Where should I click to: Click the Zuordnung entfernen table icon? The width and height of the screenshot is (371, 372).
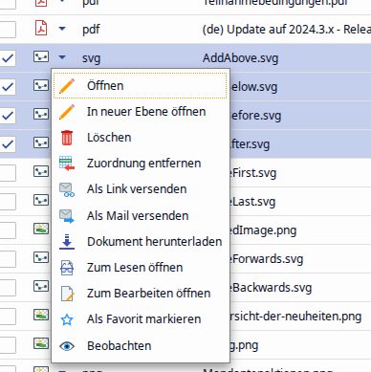(67, 164)
